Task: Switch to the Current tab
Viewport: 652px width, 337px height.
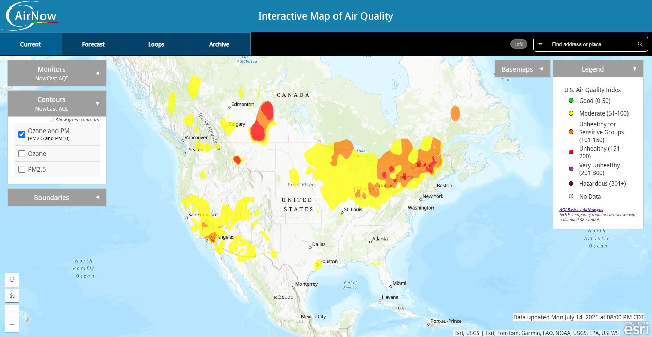Action: (x=31, y=44)
